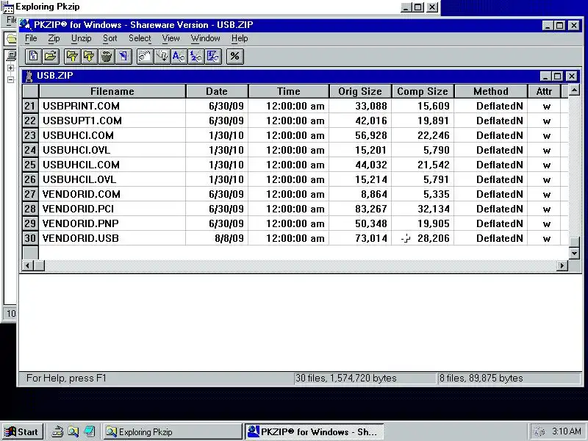The image size is (588, 441).
Task: Select the USBUHCIL.COM filename
Action: click(81, 165)
